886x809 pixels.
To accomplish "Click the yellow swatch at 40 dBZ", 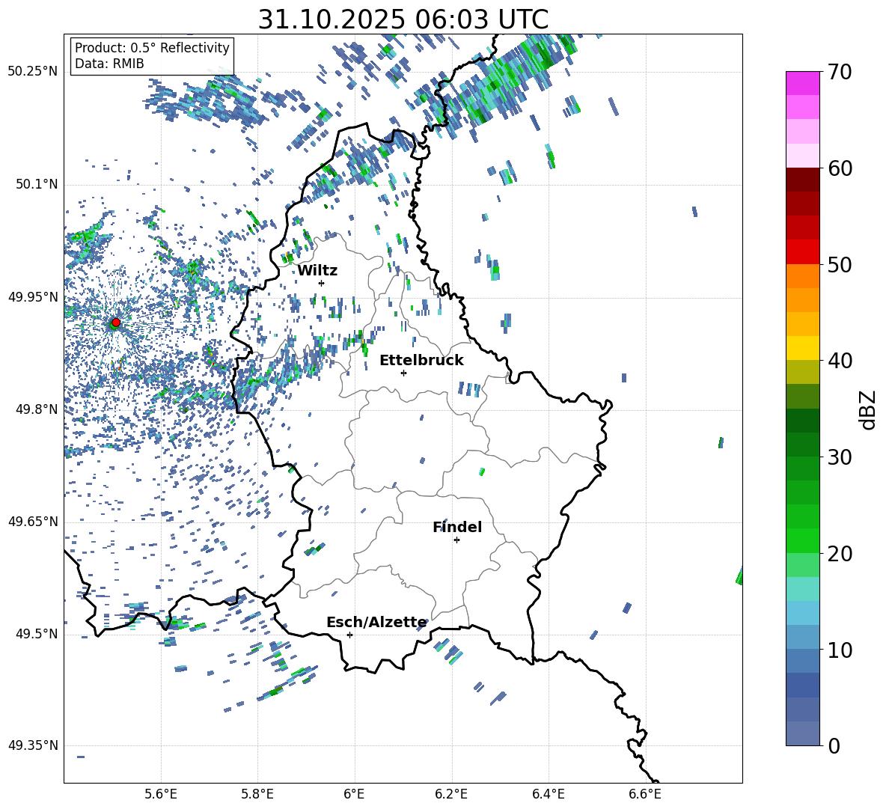I will point(802,348).
